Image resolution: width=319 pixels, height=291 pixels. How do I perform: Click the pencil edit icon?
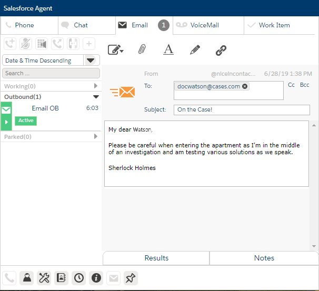tap(195, 49)
